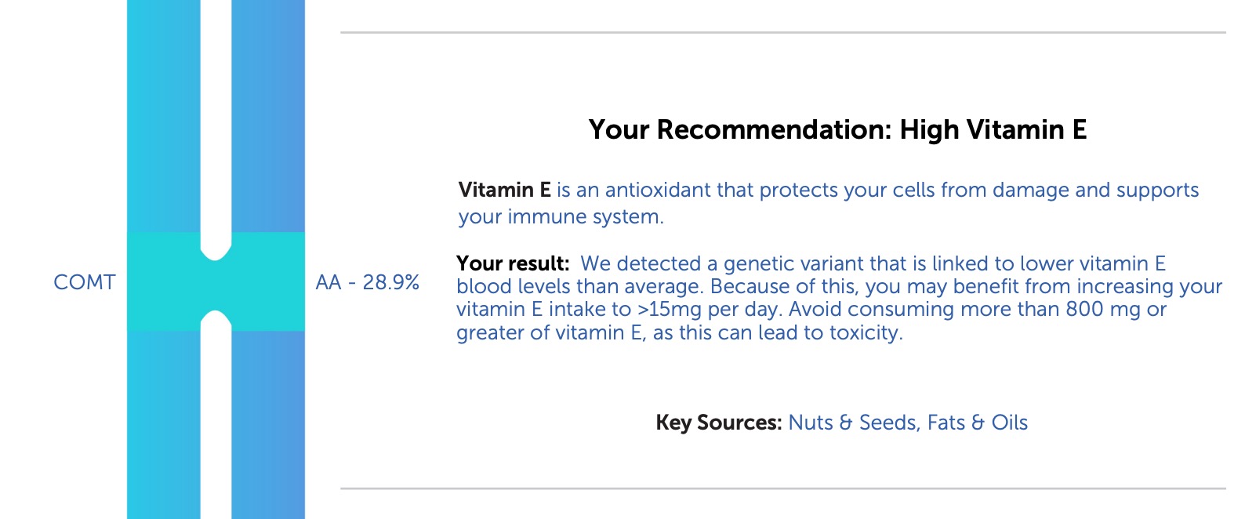This screenshot has width=1245, height=519.
Task: Click the COMT gene label
Action: (x=85, y=282)
